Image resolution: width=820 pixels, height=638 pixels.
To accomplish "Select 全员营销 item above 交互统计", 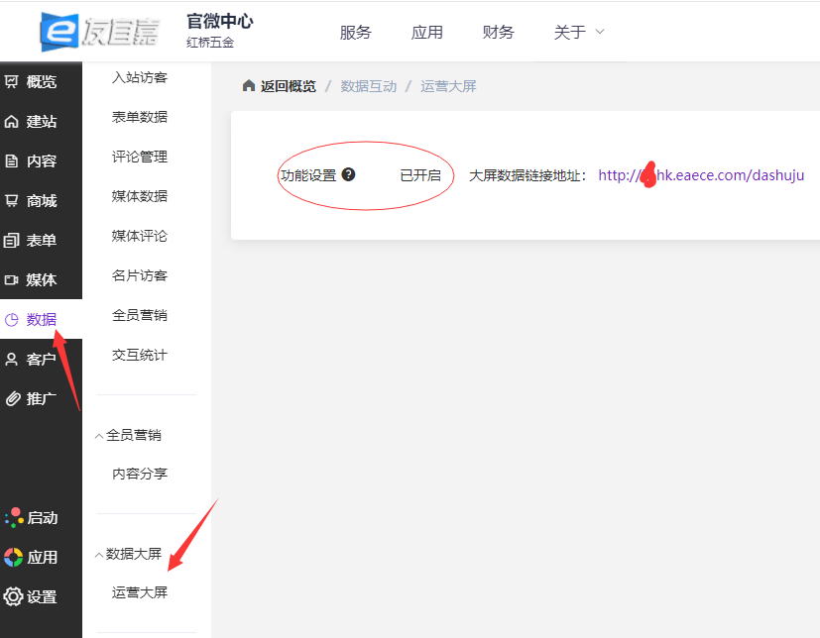I will click(x=139, y=315).
